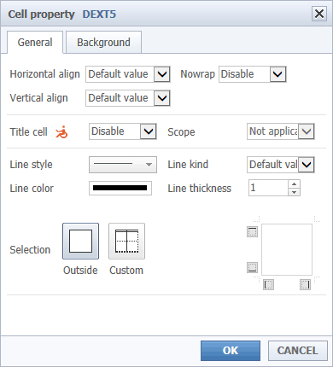Open the Line color swatch
This screenshot has width=333, height=367.
[120, 188]
